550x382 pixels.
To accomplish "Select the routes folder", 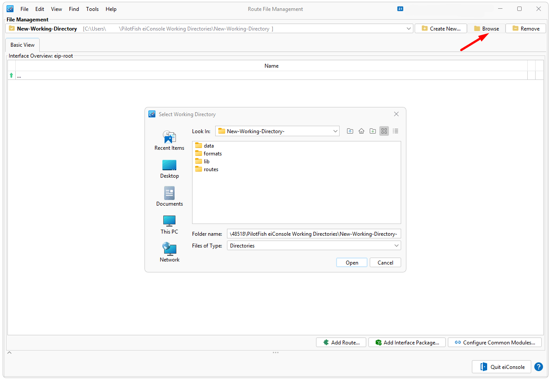I will tap(206, 169).
